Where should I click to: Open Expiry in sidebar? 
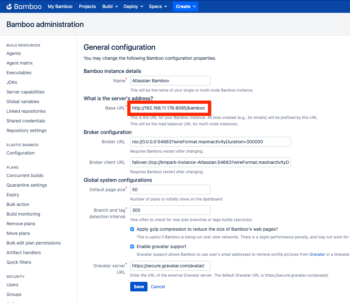[13, 195]
